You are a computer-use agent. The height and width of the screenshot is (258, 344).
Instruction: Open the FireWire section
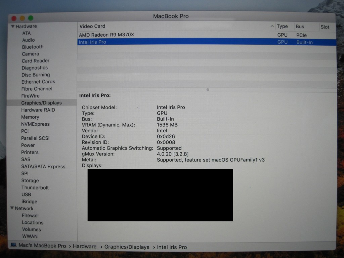click(30, 96)
